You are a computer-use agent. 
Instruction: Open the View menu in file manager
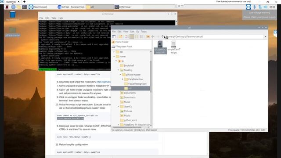126,32
